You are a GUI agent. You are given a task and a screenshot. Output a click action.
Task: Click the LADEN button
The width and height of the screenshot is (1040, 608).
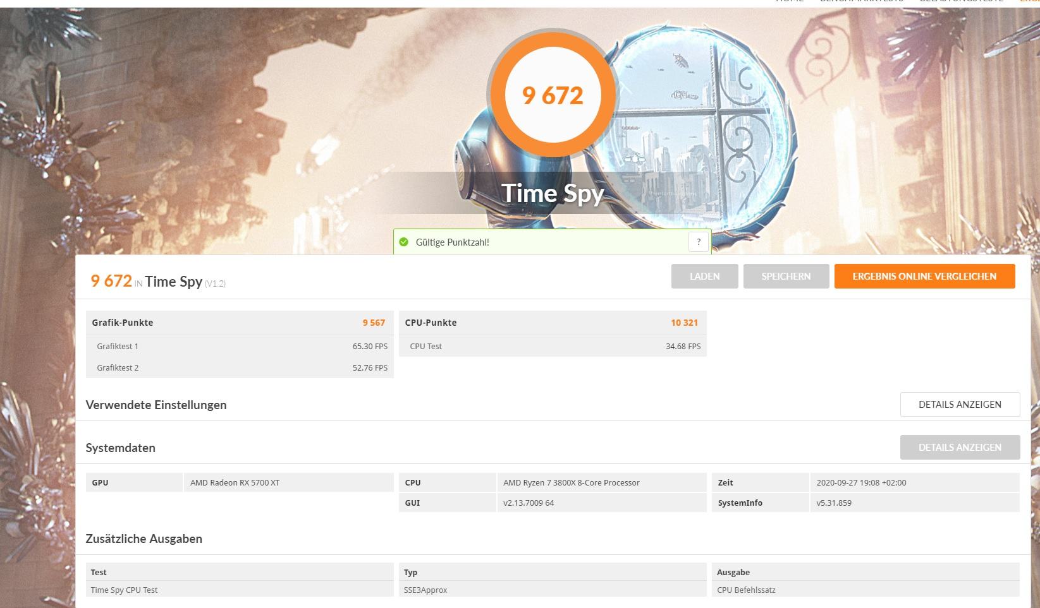pyautogui.click(x=704, y=276)
